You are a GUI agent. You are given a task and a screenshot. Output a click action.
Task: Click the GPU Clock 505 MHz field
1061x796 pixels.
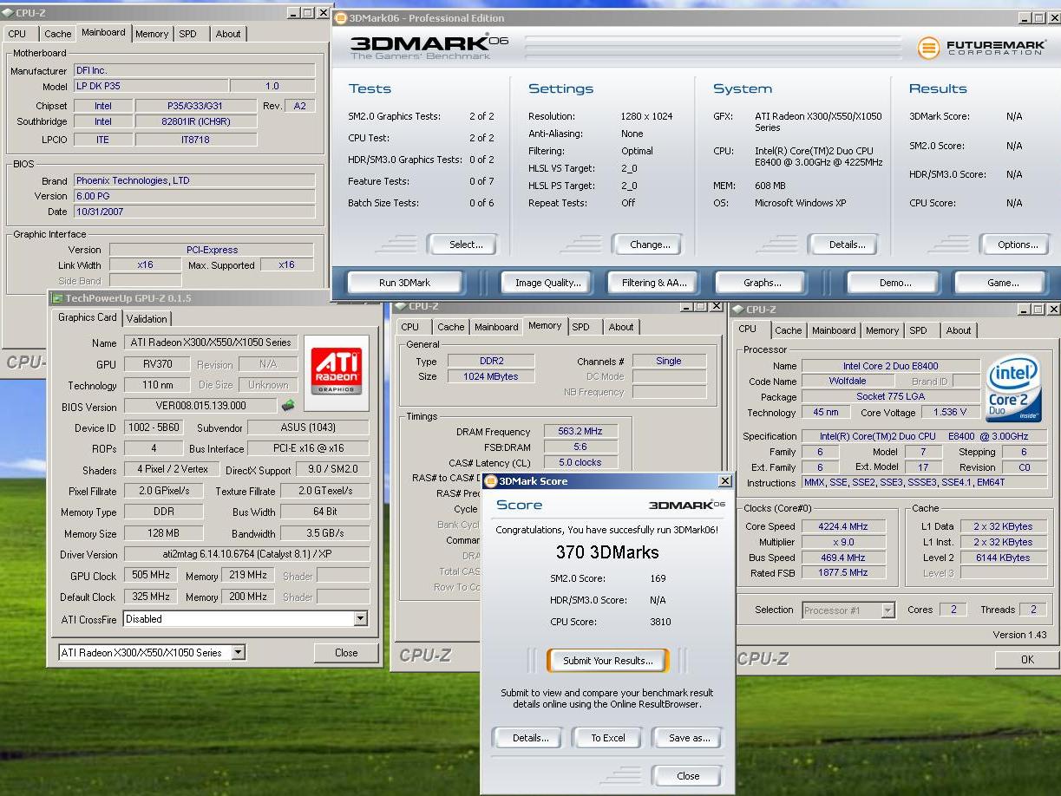pyautogui.click(x=151, y=576)
